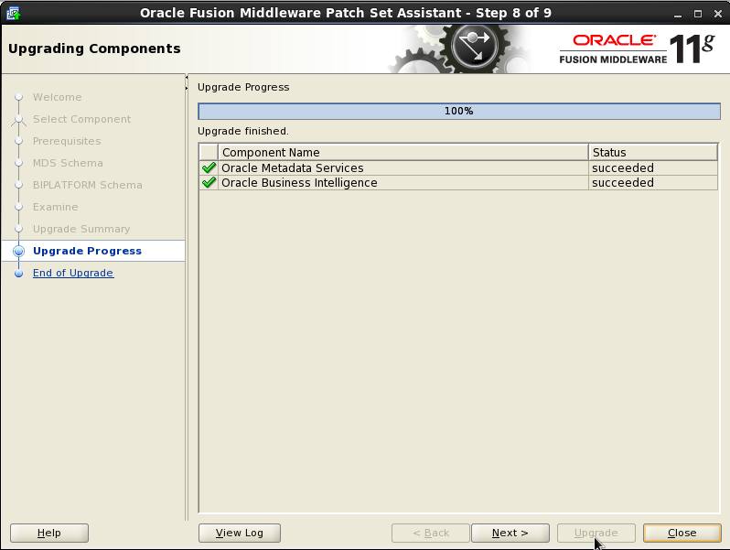This screenshot has height=550, width=730.
Task: Open Help for this step
Action: coord(48,533)
